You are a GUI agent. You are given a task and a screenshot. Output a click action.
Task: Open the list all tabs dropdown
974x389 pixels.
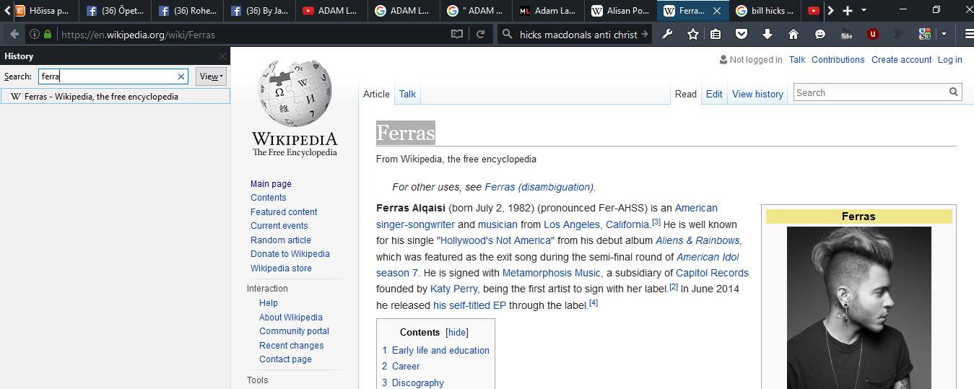tap(864, 11)
